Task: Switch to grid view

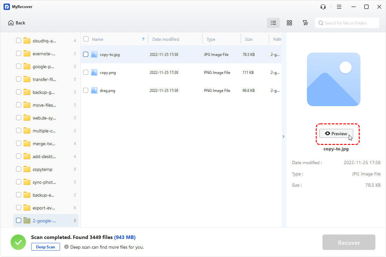Action: point(289,23)
